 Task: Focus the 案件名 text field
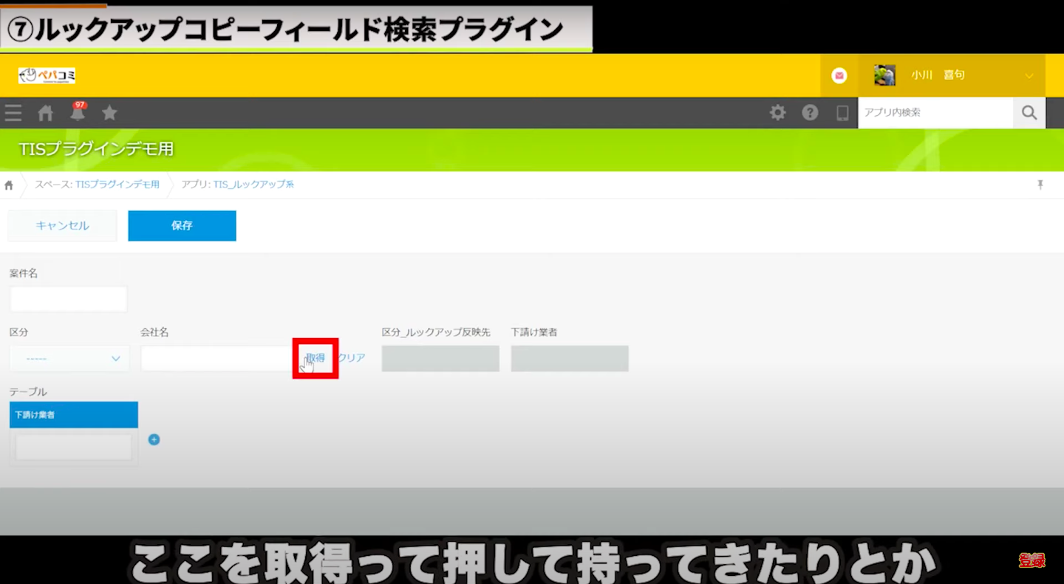[68, 299]
